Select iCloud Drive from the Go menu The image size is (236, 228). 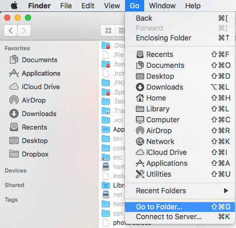(180, 152)
